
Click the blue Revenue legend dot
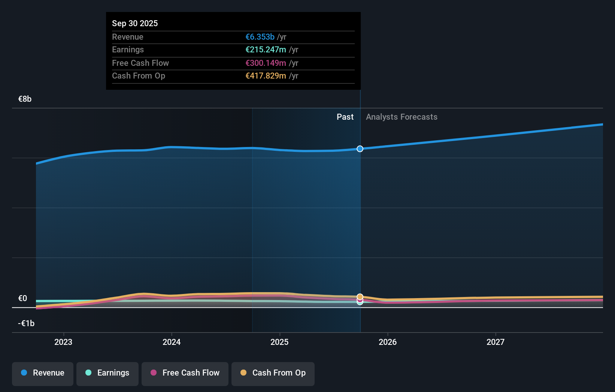click(x=23, y=373)
